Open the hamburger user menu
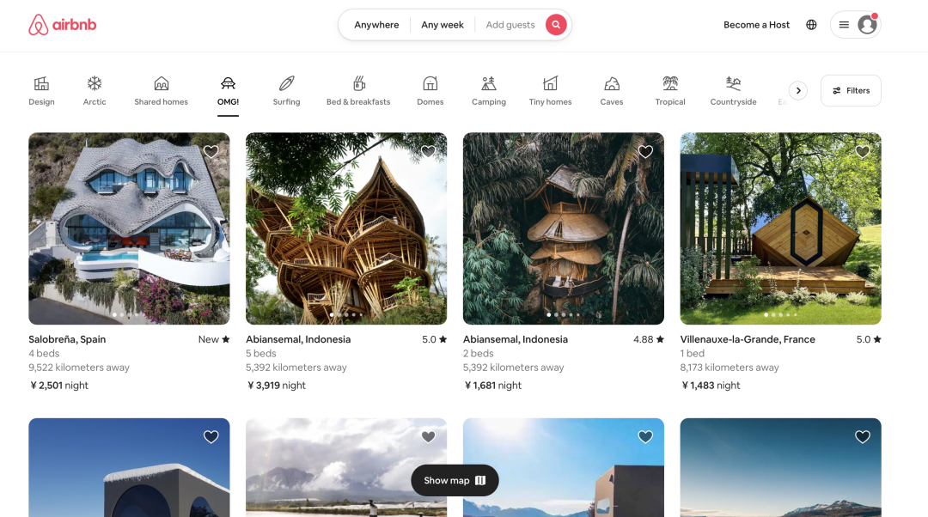This screenshot has height=517, width=928. 844,25
